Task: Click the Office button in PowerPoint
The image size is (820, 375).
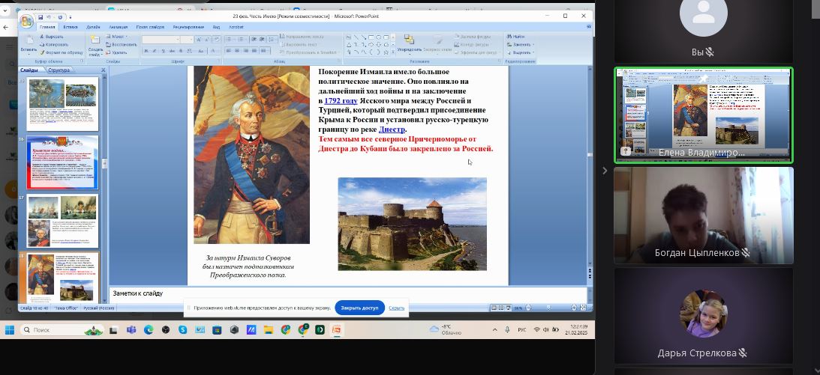Action: tap(26, 21)
